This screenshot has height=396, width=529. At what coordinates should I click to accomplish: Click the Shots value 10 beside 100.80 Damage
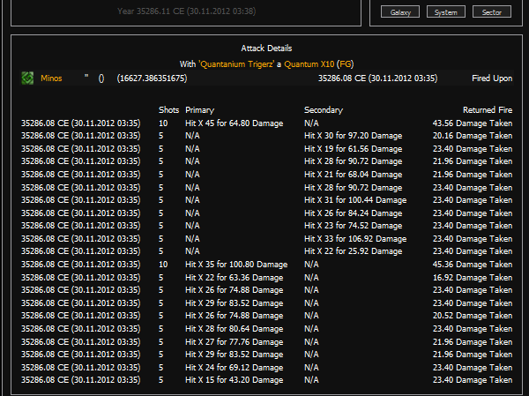163,265
